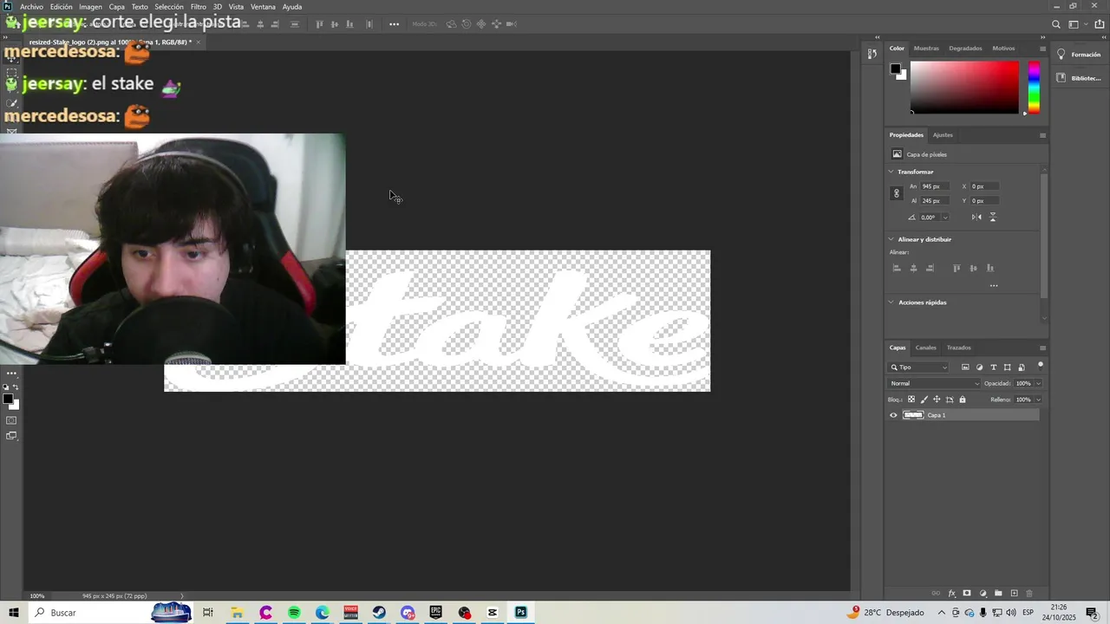The image size is (1110, 624).
Task: Toggle lock all padlock icon
Action: click(x=963, y=400)
